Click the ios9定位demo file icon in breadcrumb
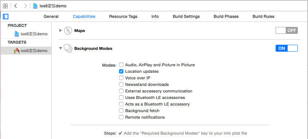This screenshot has height=139, width=308. (35, 6)
